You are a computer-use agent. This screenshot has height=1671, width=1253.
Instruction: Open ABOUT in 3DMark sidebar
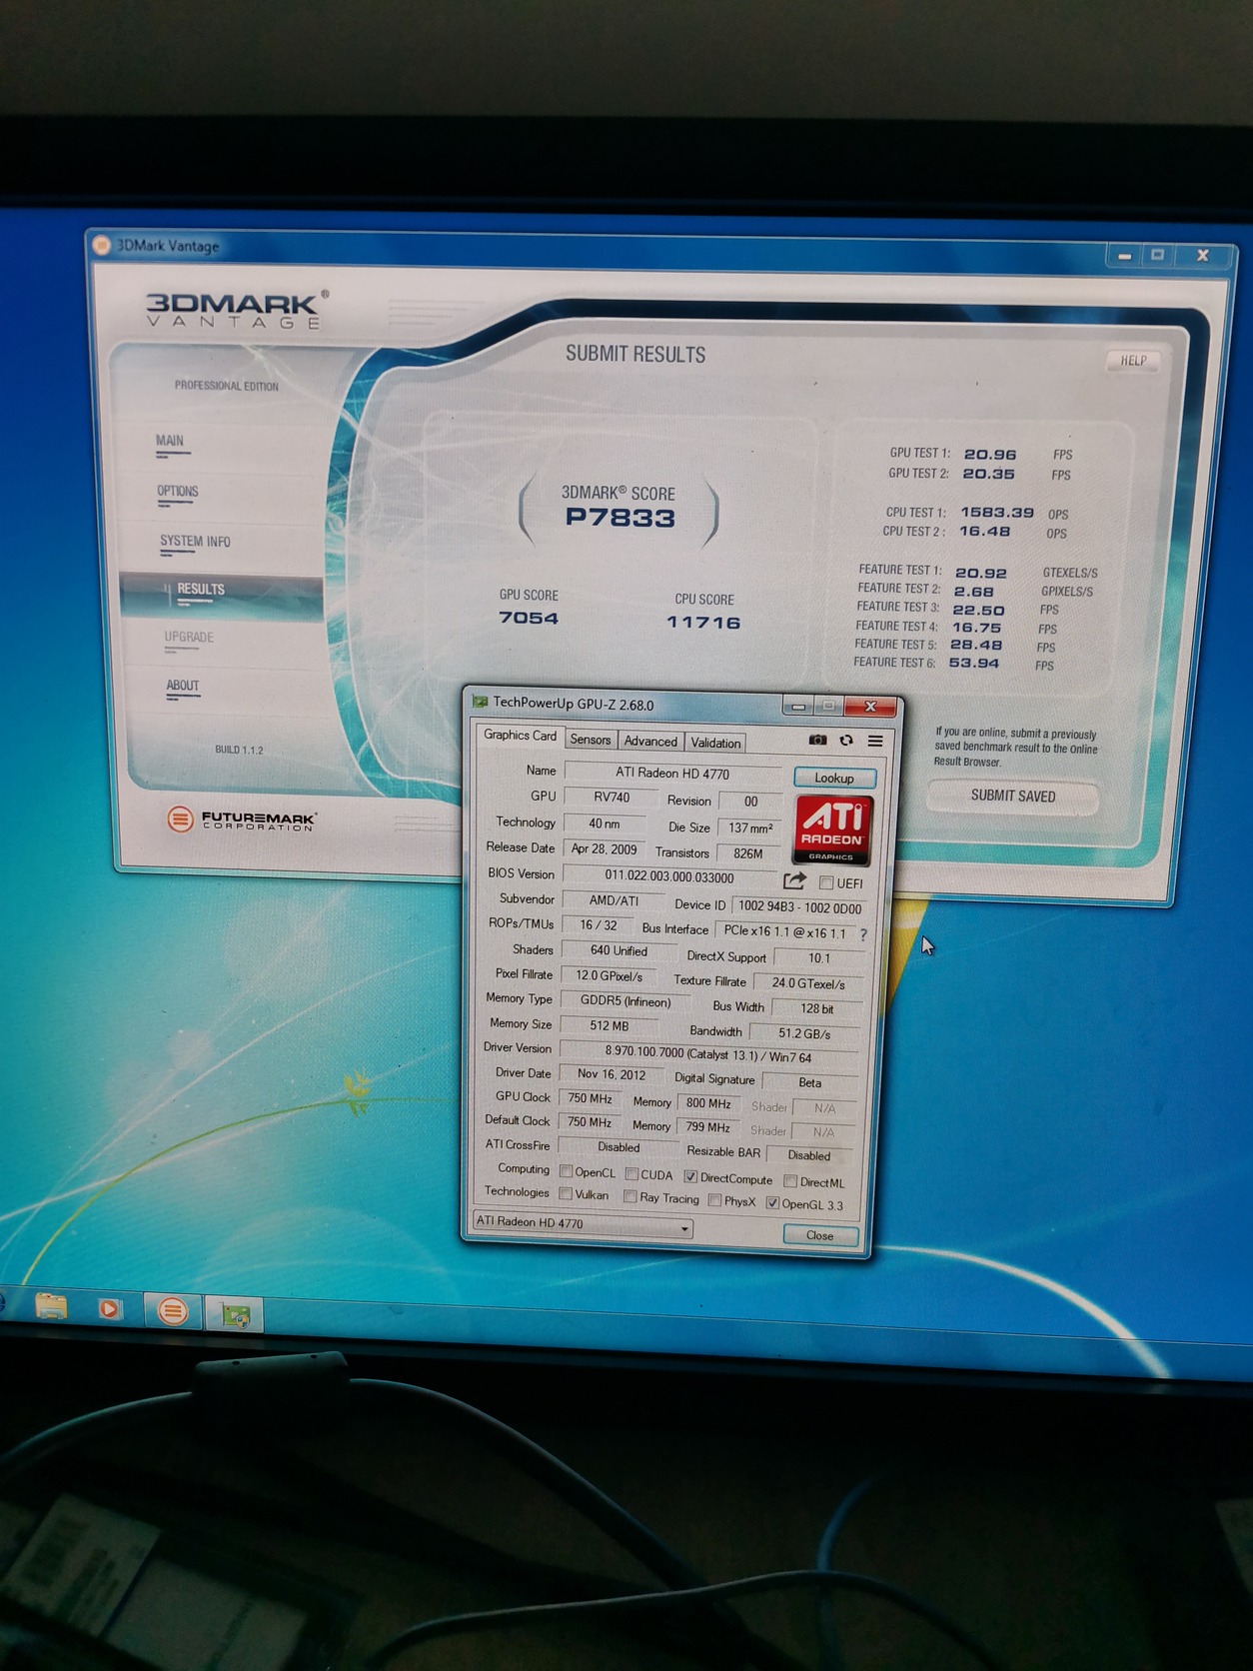point(183,687)
